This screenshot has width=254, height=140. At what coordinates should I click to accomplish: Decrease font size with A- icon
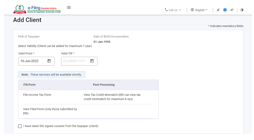pyautogui.click(x=218, y=10)
